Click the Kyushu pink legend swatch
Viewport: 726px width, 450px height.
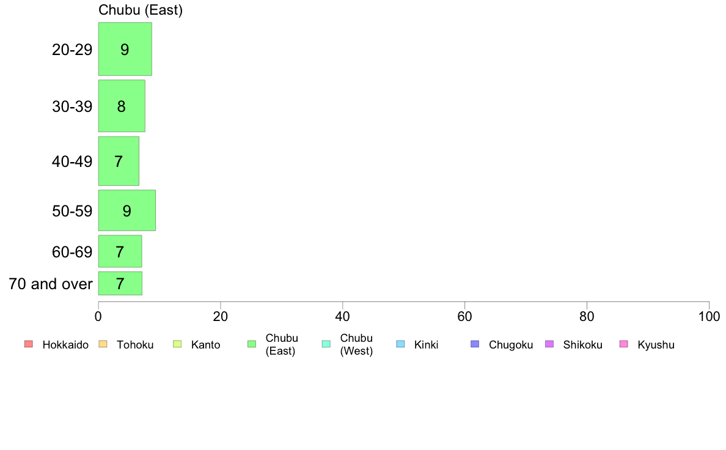pyautogui.click(x=624, y=344)
